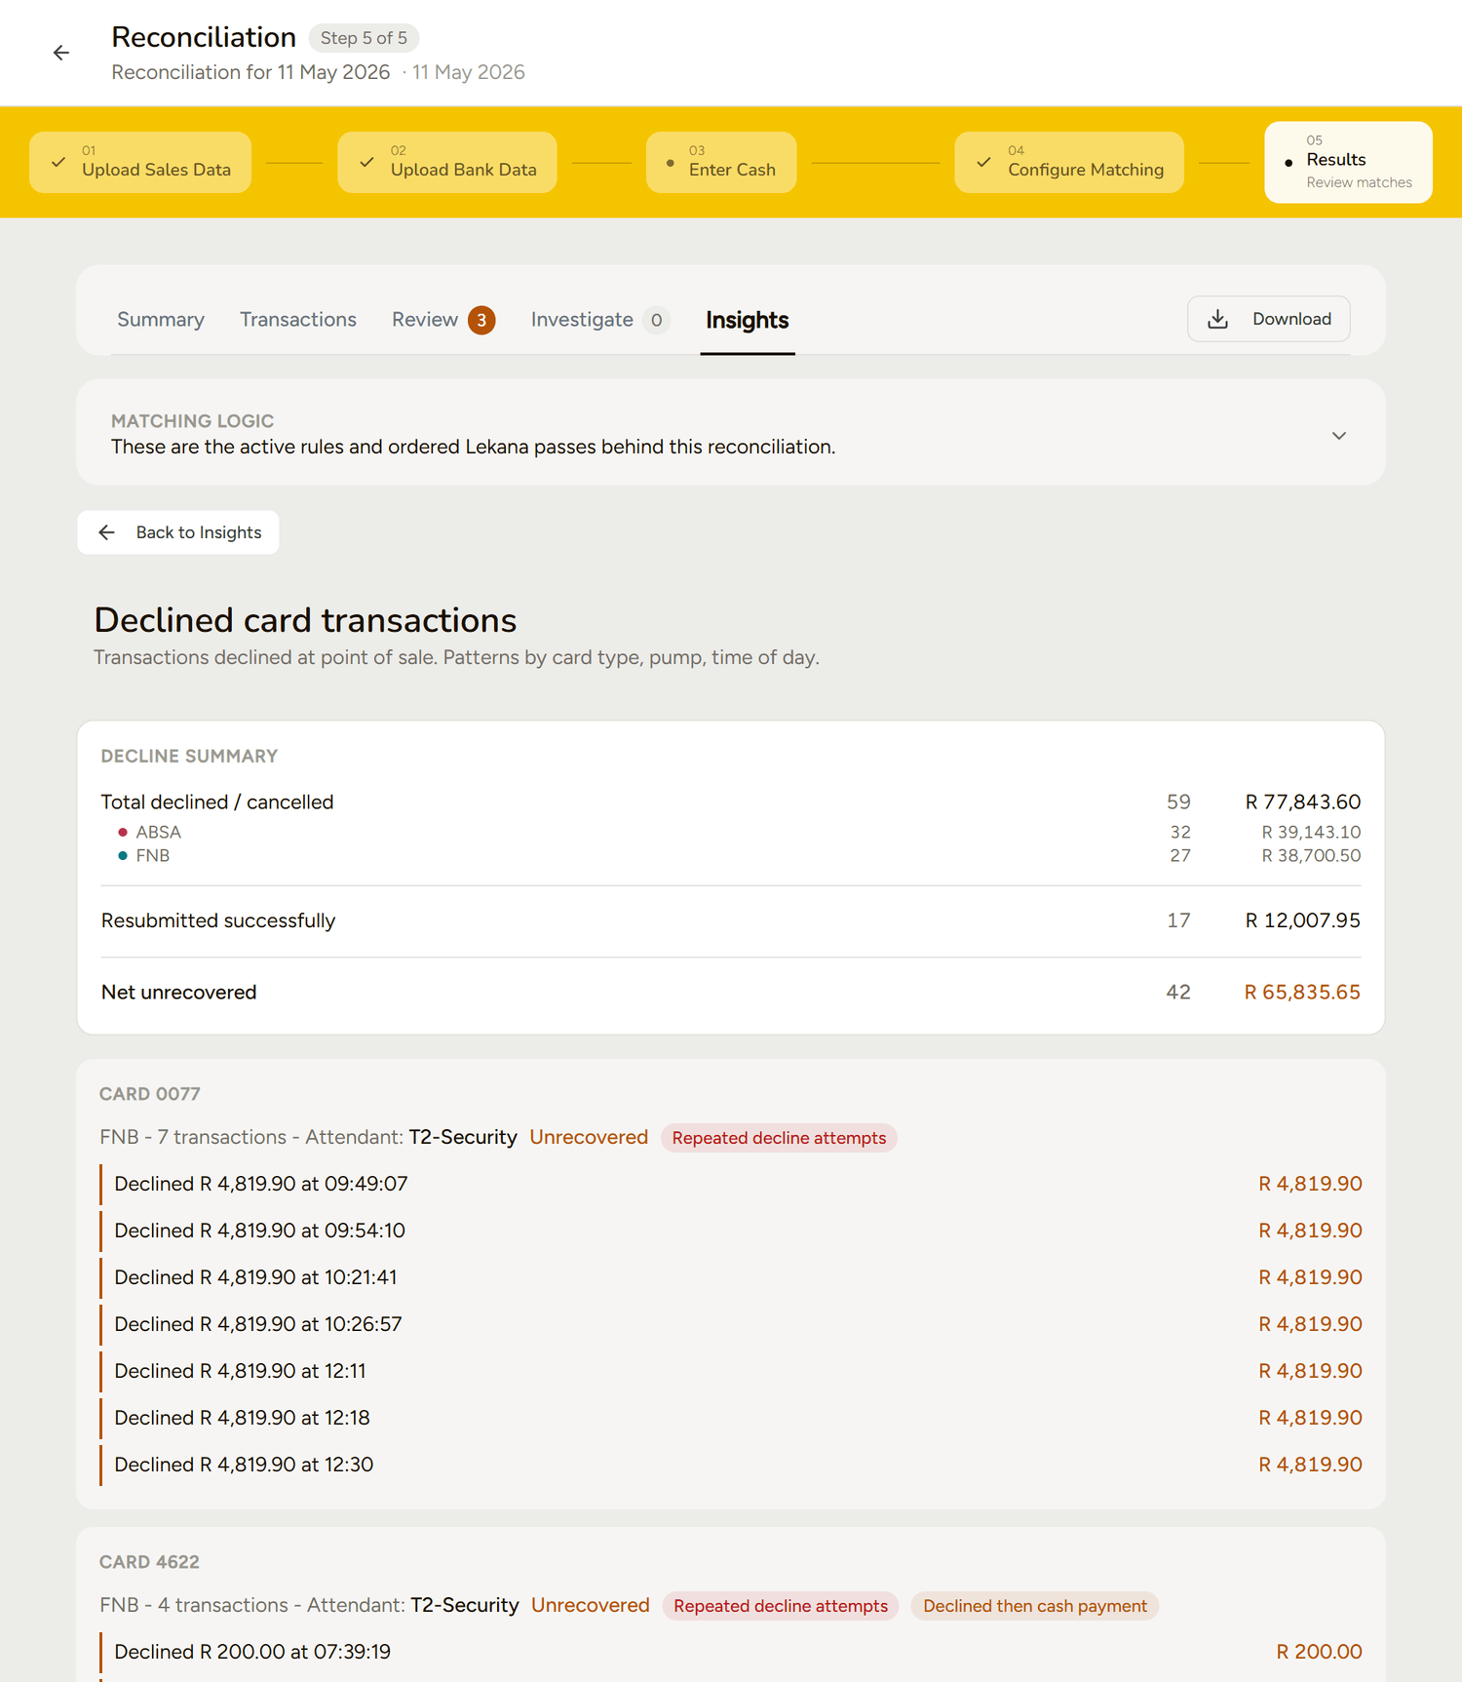The width and height of the screenshot is (1462, 1682).
Task: Click the Resubmitted successfully row label
Action: pos(218,920)
